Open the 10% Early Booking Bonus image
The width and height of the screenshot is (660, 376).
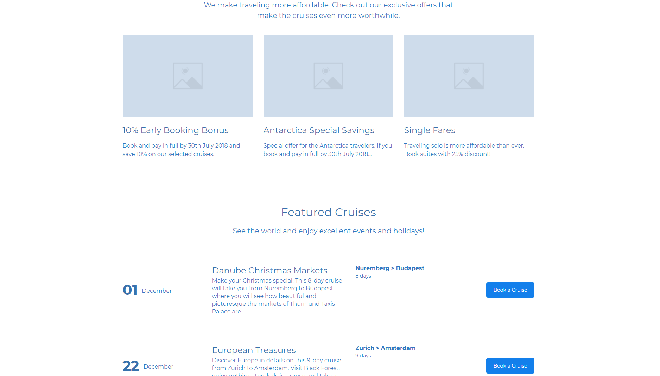188,76
